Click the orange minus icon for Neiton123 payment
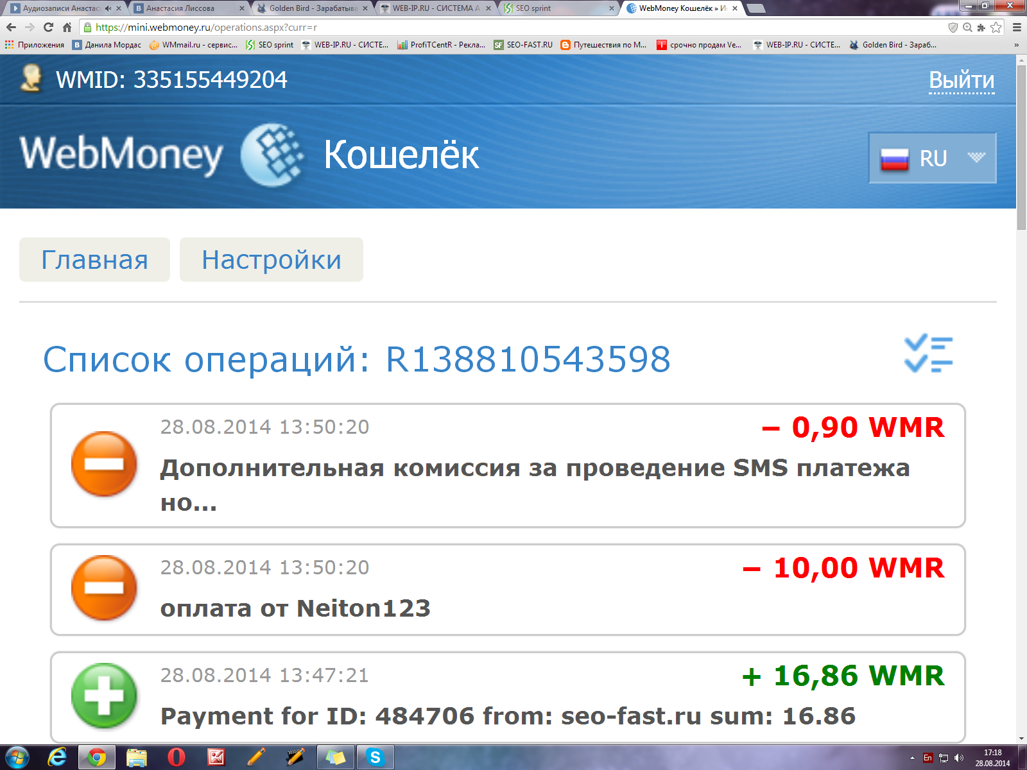 (104, 588)
